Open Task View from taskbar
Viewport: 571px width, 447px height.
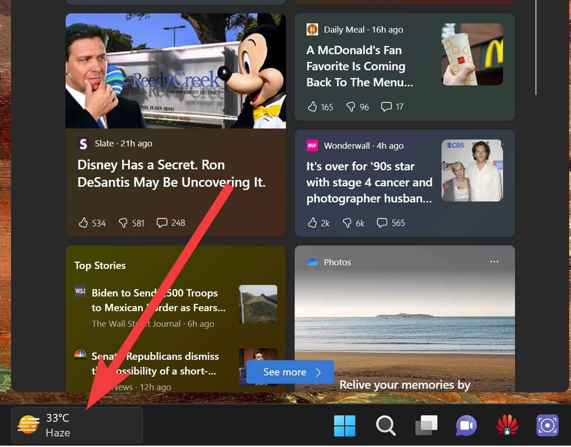426,426
